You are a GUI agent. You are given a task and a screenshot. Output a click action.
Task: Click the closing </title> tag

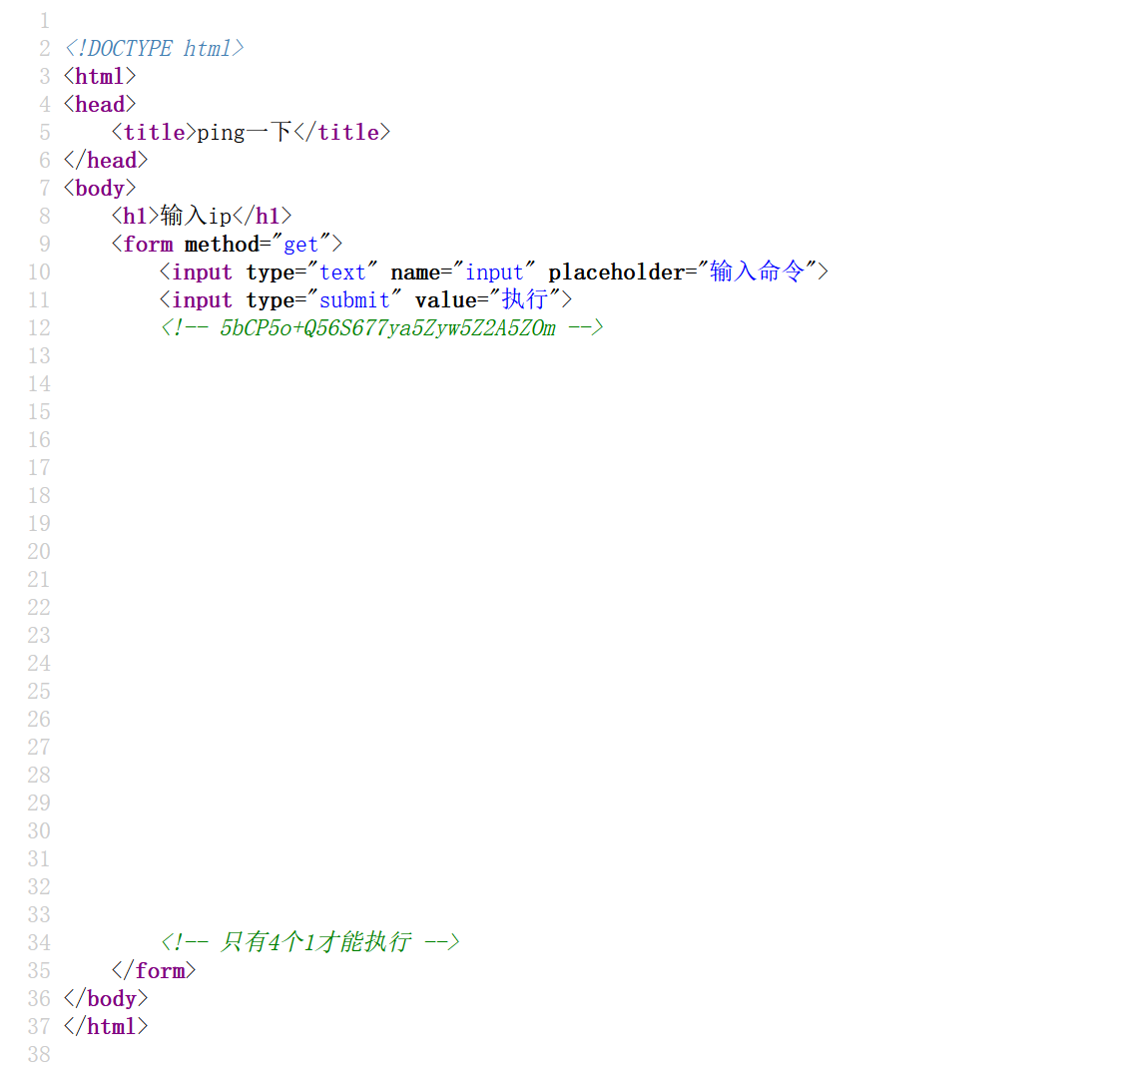pyautogui.click(x=341, y=133)
